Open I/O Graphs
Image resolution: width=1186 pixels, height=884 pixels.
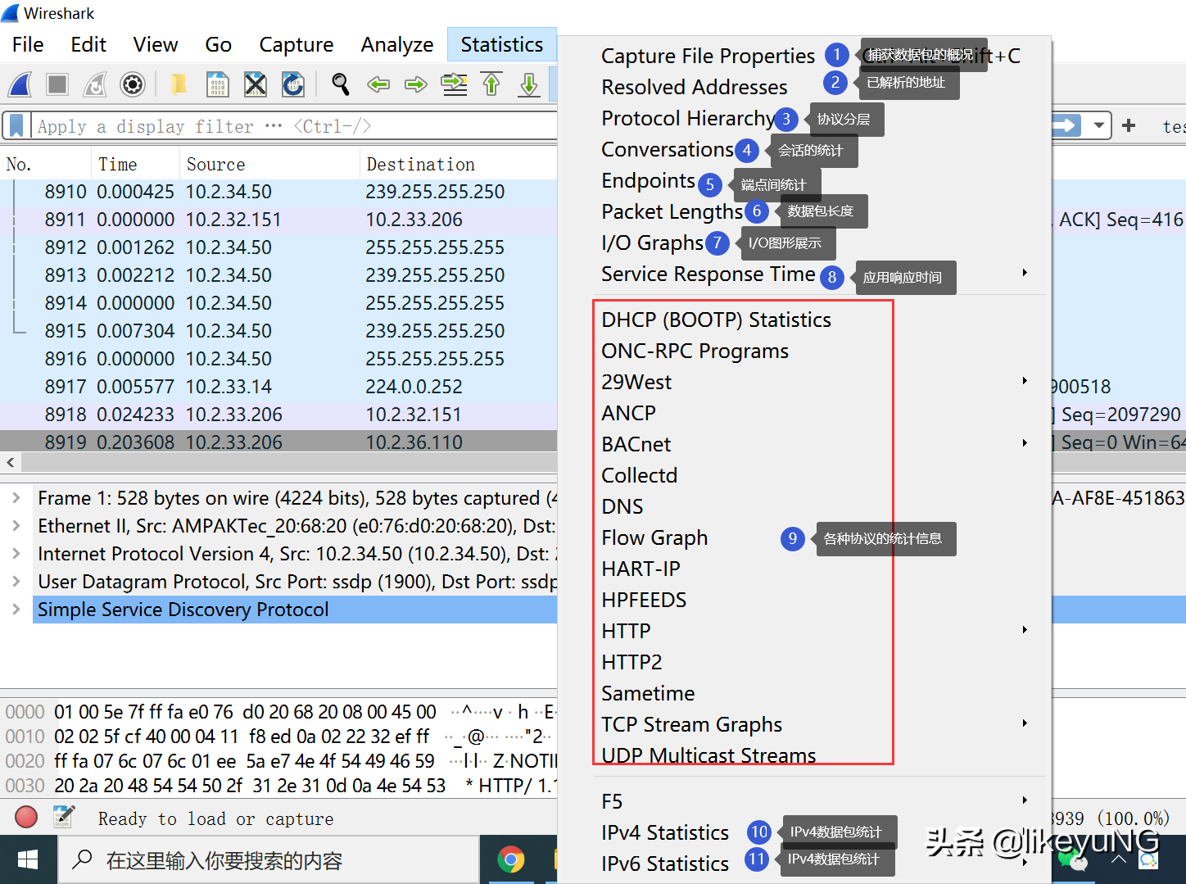pos(652,243)
